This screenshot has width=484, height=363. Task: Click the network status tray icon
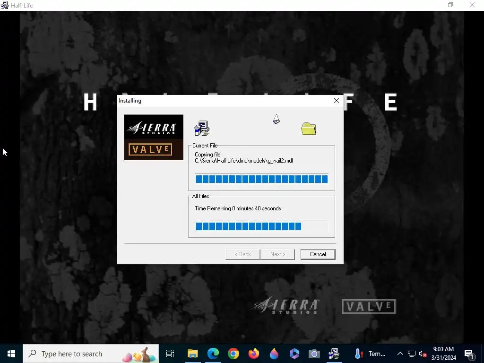(412, 354)
